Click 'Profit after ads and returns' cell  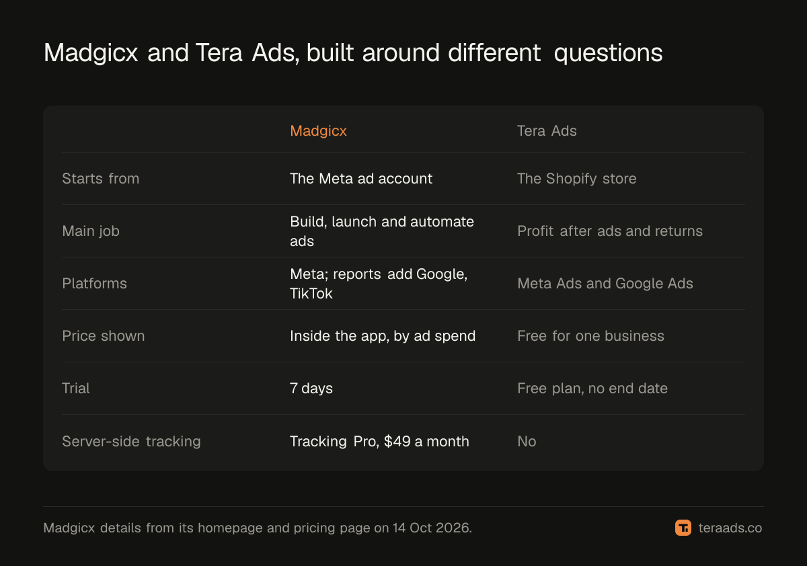pos(610,231)
